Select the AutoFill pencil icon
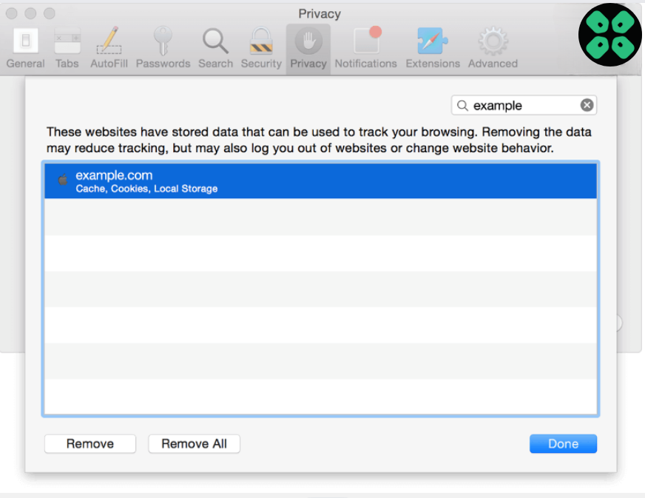 coord(109,41)
